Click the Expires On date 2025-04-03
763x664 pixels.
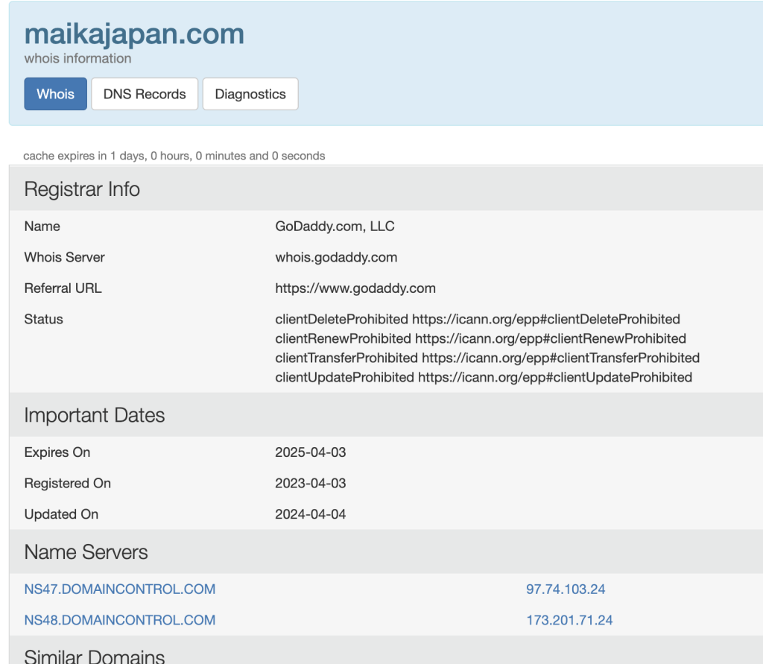click(x=311, y=452)
